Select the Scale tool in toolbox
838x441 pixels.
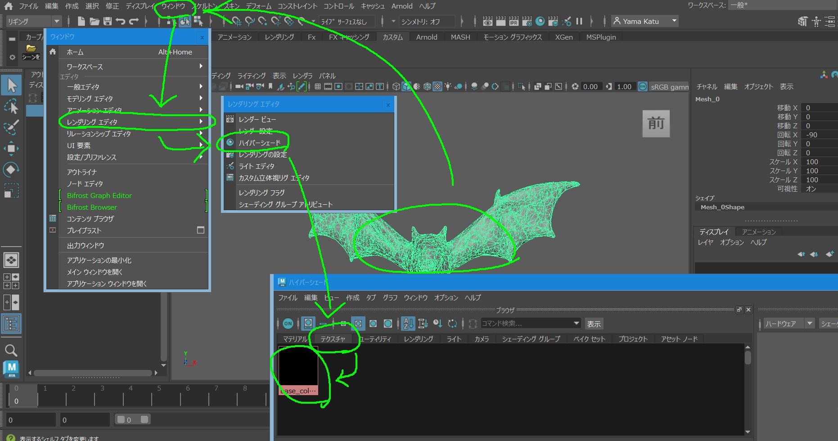tap(11, 191)
